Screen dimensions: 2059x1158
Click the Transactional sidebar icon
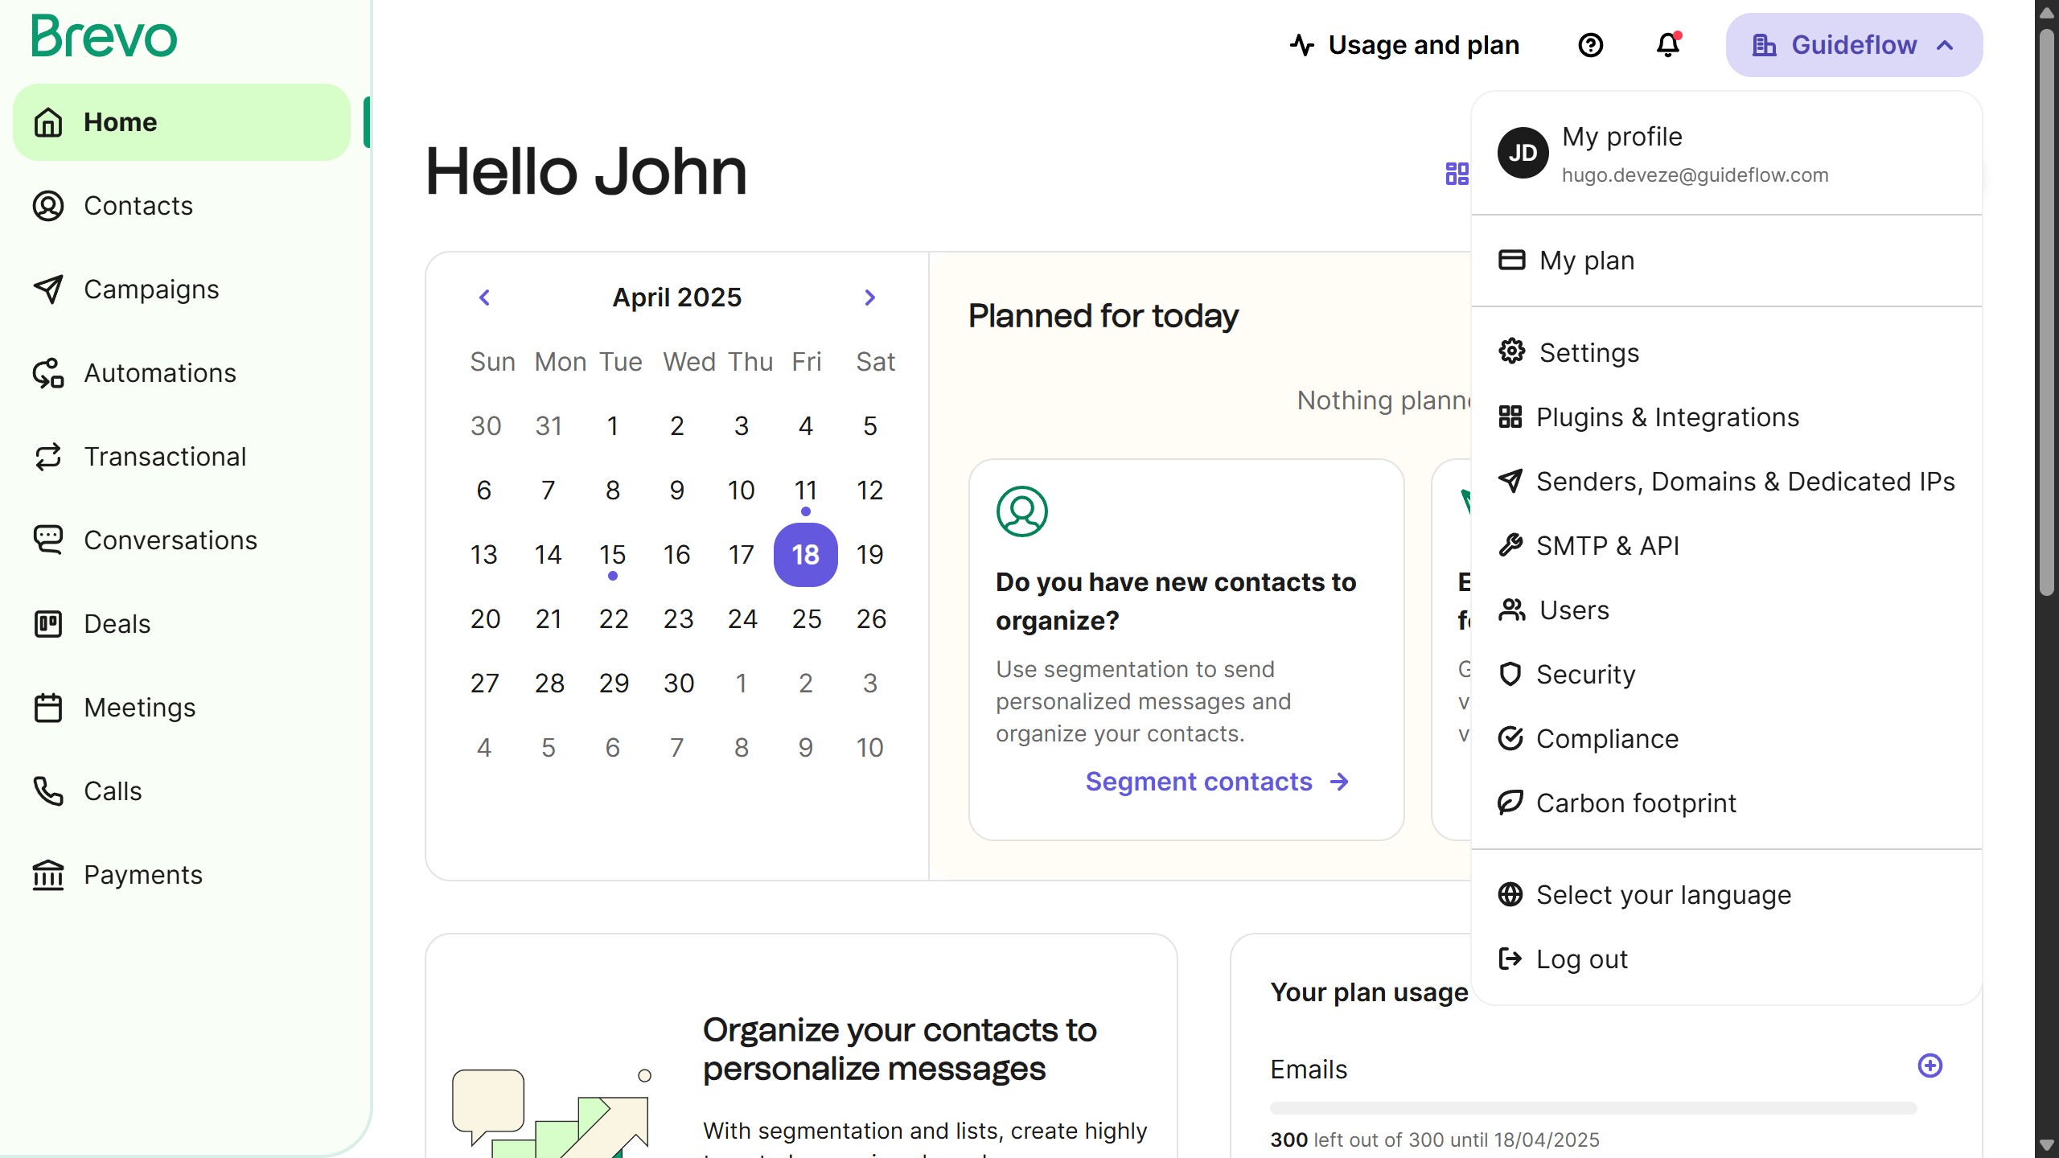coord(48,457)
